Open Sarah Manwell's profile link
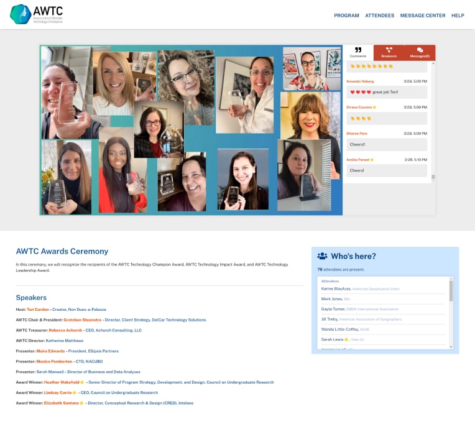The height and width of the screenshot is (424, 475). tap(50, 372)
